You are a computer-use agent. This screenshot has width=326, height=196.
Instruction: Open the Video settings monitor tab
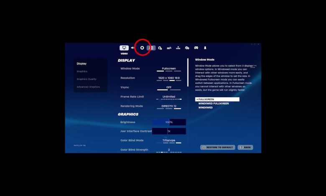pyautogui.click(x=124, y=48)
